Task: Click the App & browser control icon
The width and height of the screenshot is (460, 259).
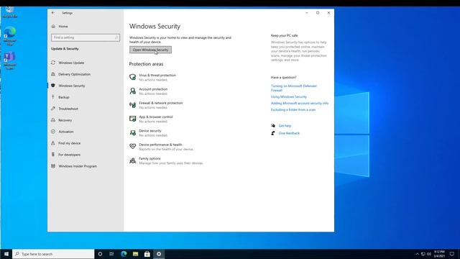Action: click(132, 119)
